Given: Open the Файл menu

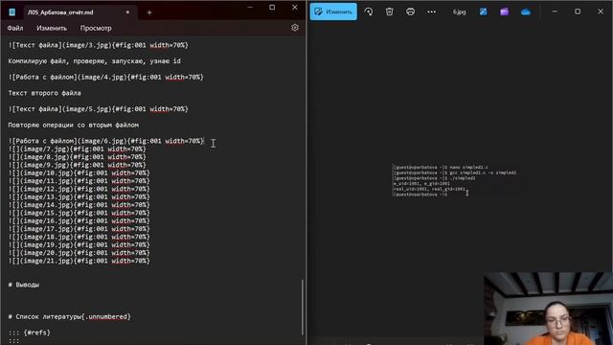Looking at the screenshot, I should [15, 28].
